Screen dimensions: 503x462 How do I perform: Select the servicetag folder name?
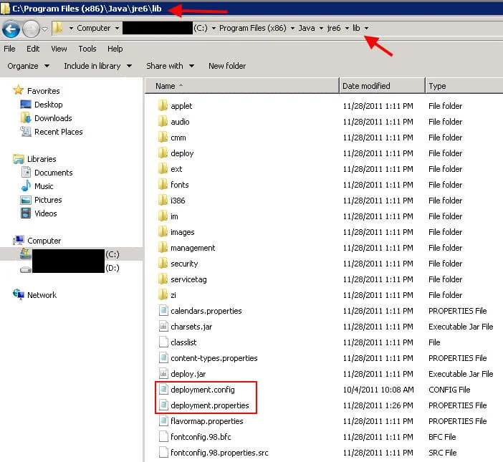(x=188, y=279)
